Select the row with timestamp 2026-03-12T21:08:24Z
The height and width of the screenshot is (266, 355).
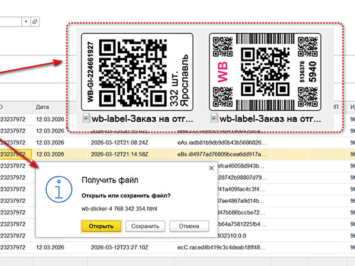point(116,142)
